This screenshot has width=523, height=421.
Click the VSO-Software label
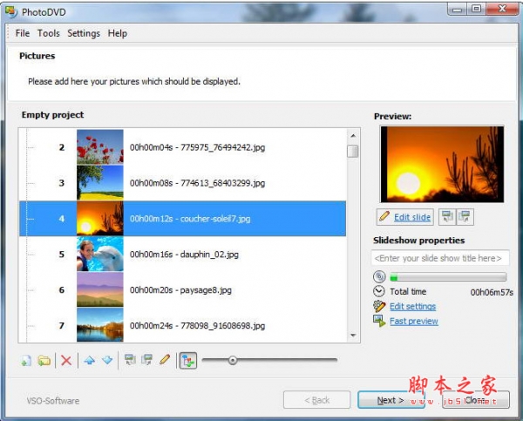(x=53, y=401)
